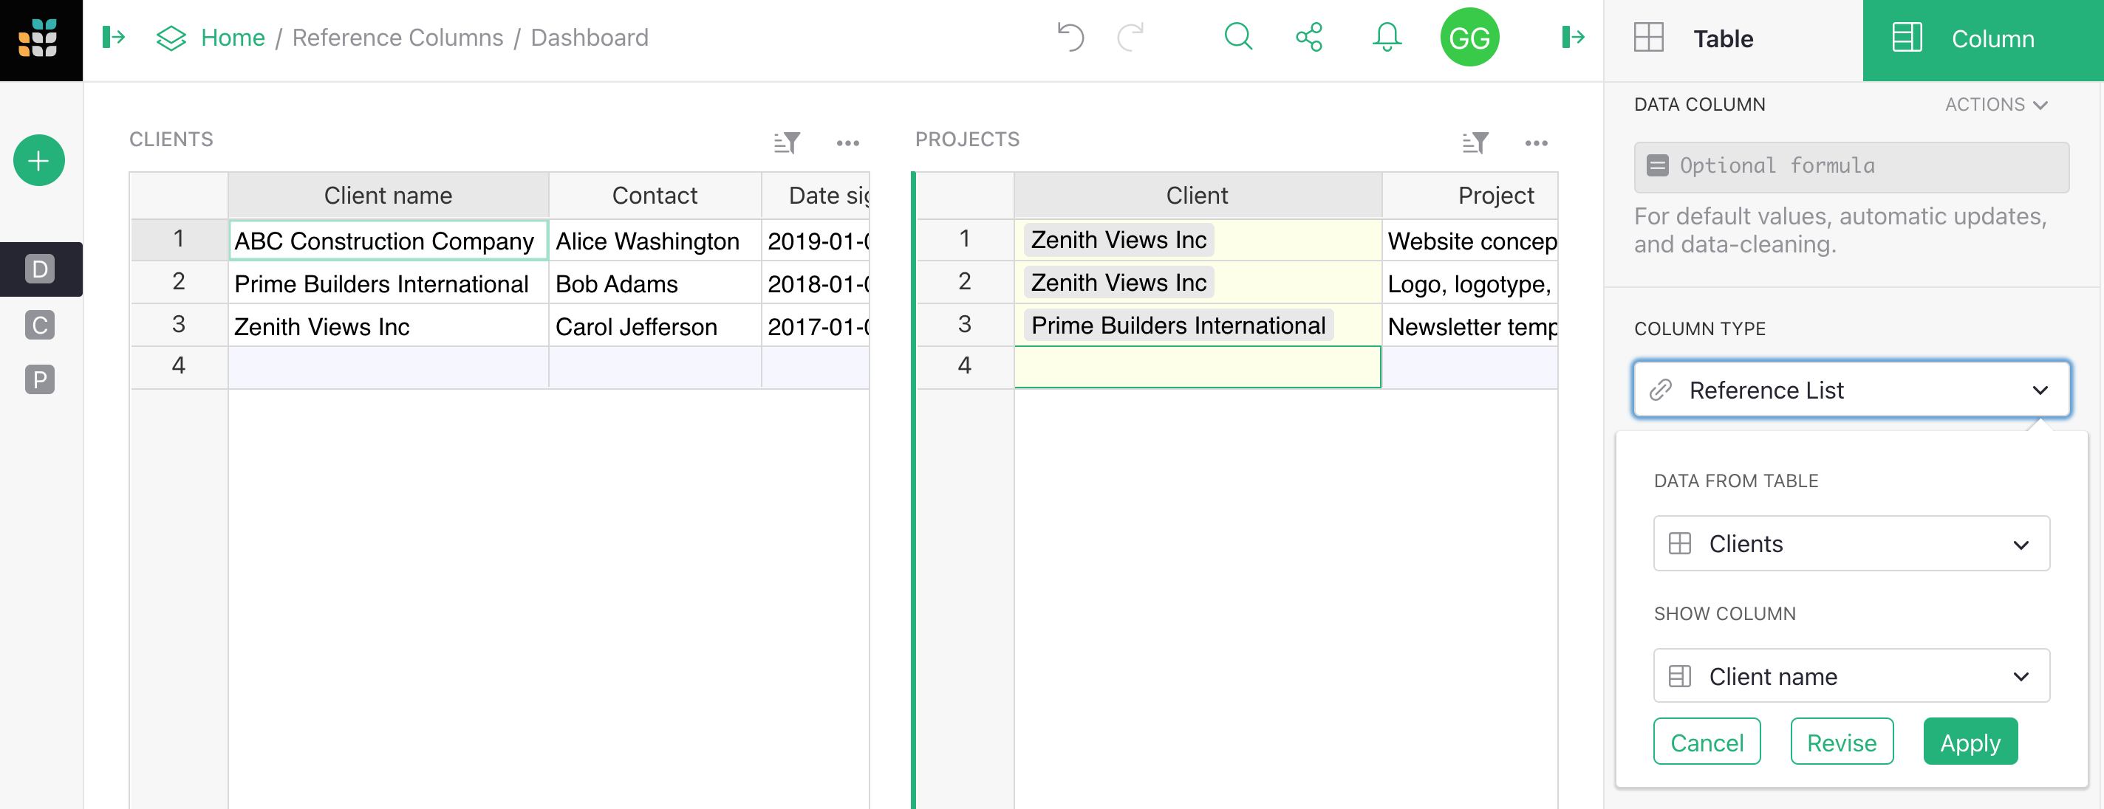Click the Revise button
Viewport: 2104px width, 809px height.
coord(1838,740)
